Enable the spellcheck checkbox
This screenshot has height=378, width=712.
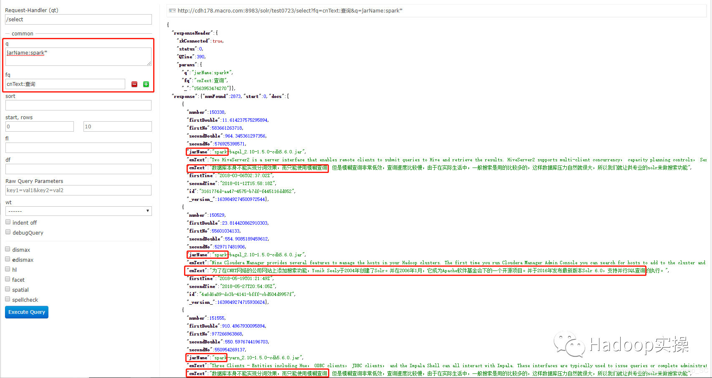pyautogui.click(x=8, y=299)
